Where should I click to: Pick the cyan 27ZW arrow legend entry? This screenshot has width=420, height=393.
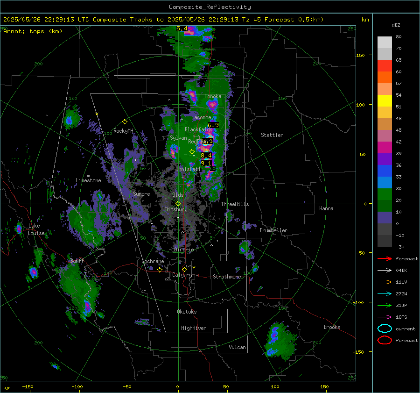385,294
